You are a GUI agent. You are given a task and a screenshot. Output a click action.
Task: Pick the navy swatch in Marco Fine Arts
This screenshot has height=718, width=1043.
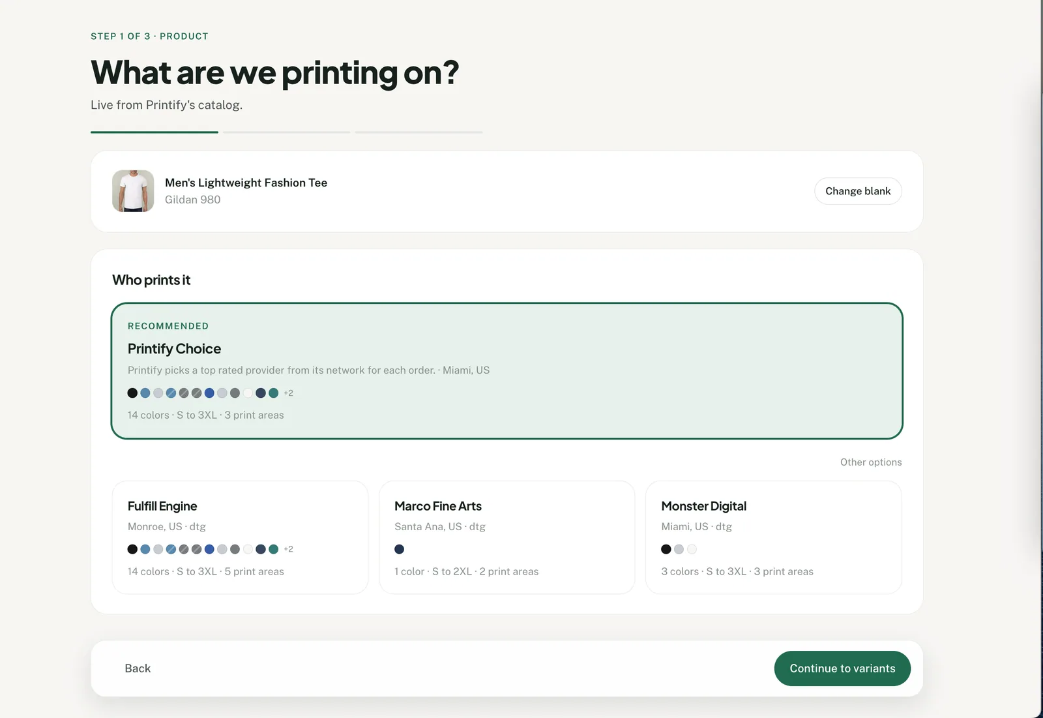point(400,549)
